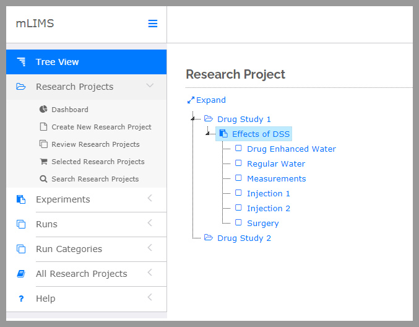Expand the Runs menu chevron
419x327 pixels.
click(x=150, y=224)
